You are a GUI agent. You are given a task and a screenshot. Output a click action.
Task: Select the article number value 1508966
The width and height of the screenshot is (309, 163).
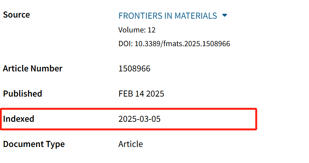[x=134, y=69]
